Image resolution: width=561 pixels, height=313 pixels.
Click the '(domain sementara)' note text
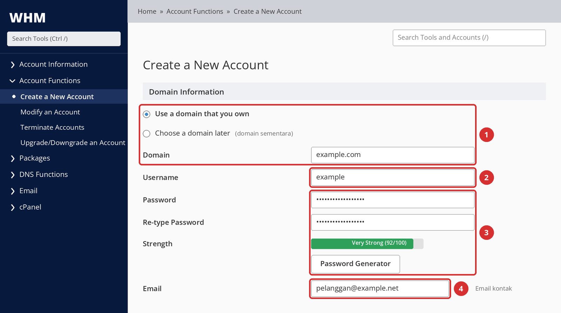tap(264, 134)
